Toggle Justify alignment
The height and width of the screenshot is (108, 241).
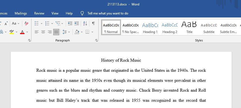(x=56, y=32)
